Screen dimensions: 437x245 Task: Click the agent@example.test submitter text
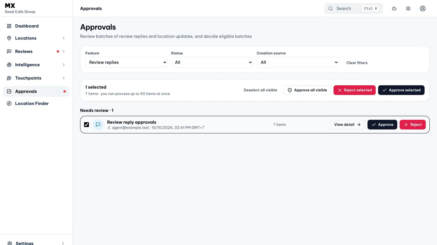pos(131,128)
